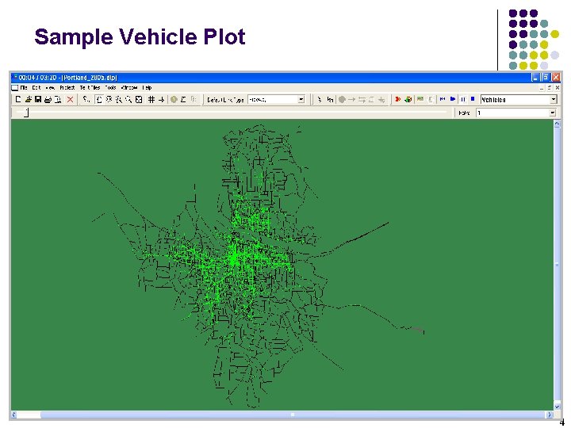Click the Print Preview icon
The image size is (571, 428).
(x=58, y=99)
